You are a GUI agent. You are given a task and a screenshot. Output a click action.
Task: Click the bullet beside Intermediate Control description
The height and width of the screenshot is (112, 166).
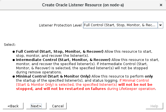[14, 60]
